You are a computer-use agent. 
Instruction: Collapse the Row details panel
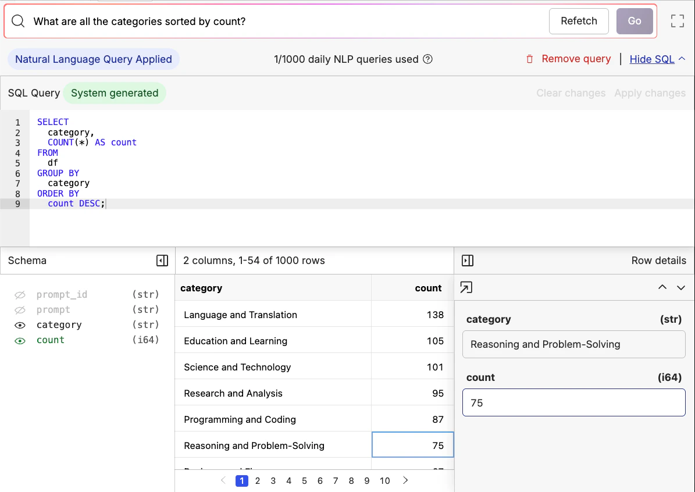468,260
